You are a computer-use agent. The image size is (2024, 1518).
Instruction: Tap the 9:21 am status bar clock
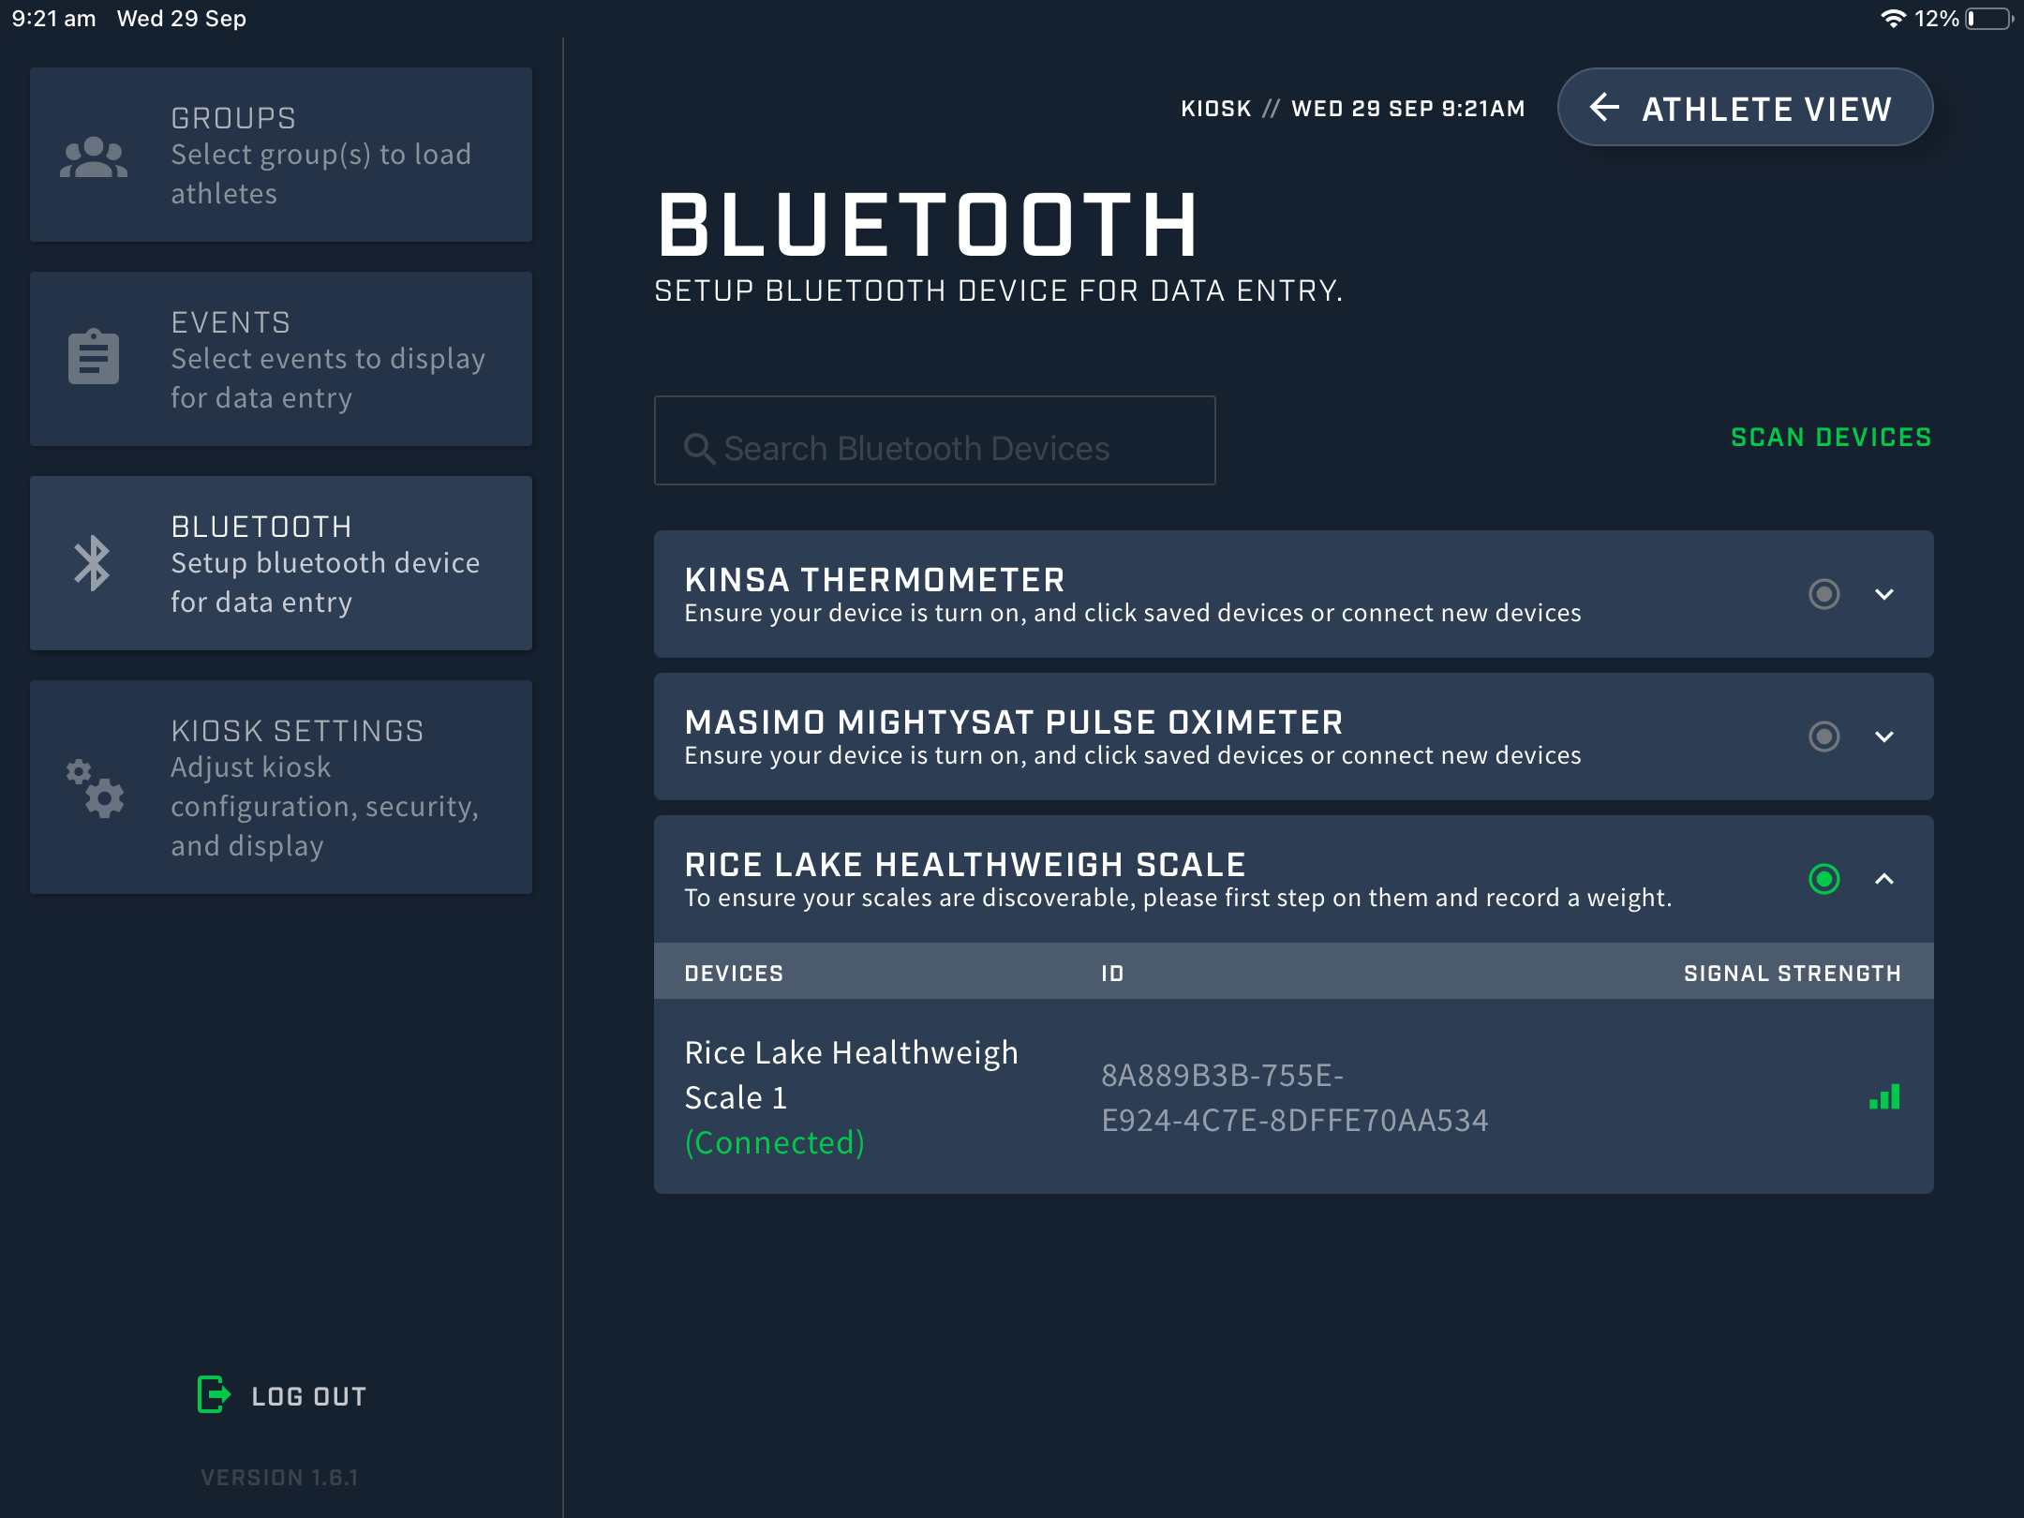click(53, 19)
